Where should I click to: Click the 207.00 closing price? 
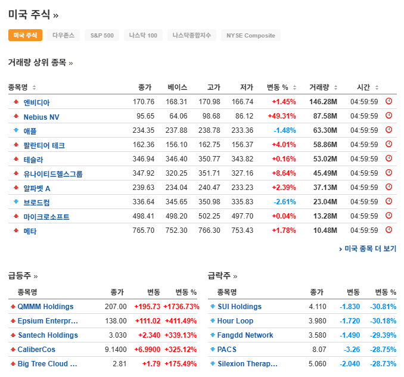[x=116, y=307]
